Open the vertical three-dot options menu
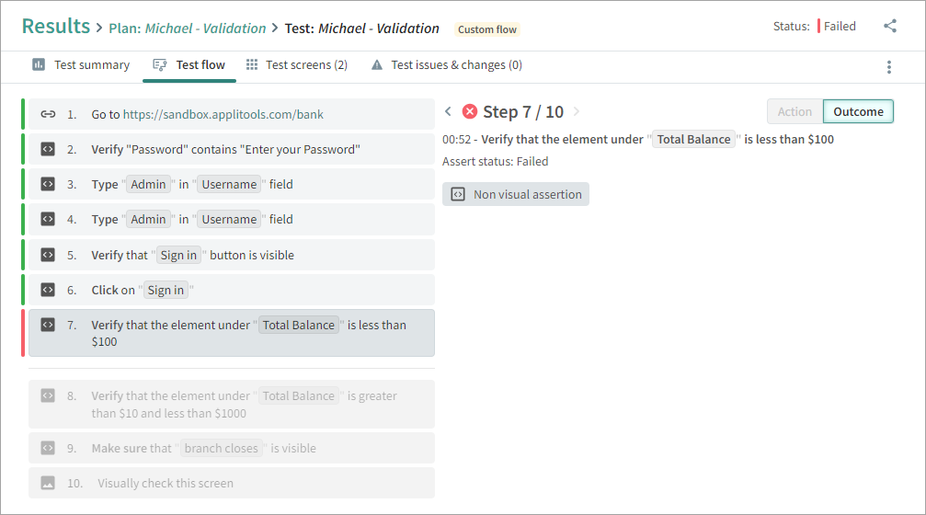Image resolution: width=926 pixels, height=515 pixels. [x=888, y=66]
